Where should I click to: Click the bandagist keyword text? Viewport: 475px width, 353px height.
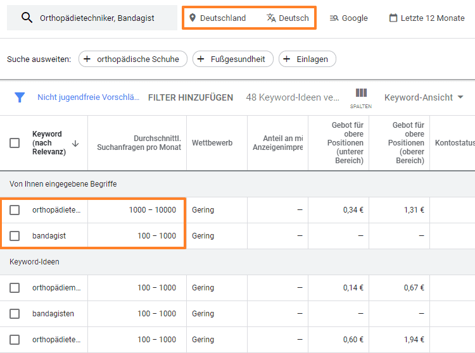[x=49, y=236]
